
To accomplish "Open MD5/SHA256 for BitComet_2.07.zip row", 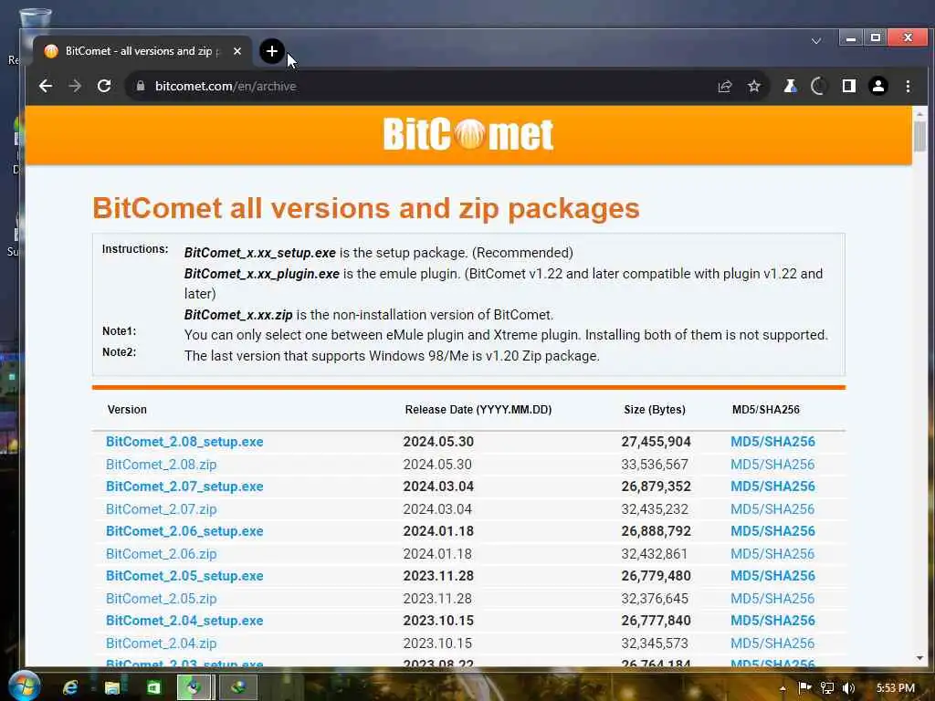I will pos(772,509).
